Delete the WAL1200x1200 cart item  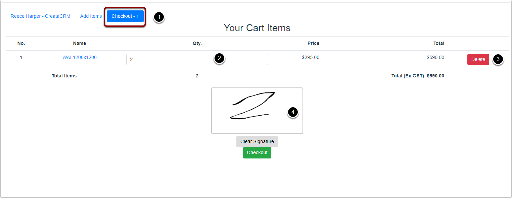tap(478, 59)
